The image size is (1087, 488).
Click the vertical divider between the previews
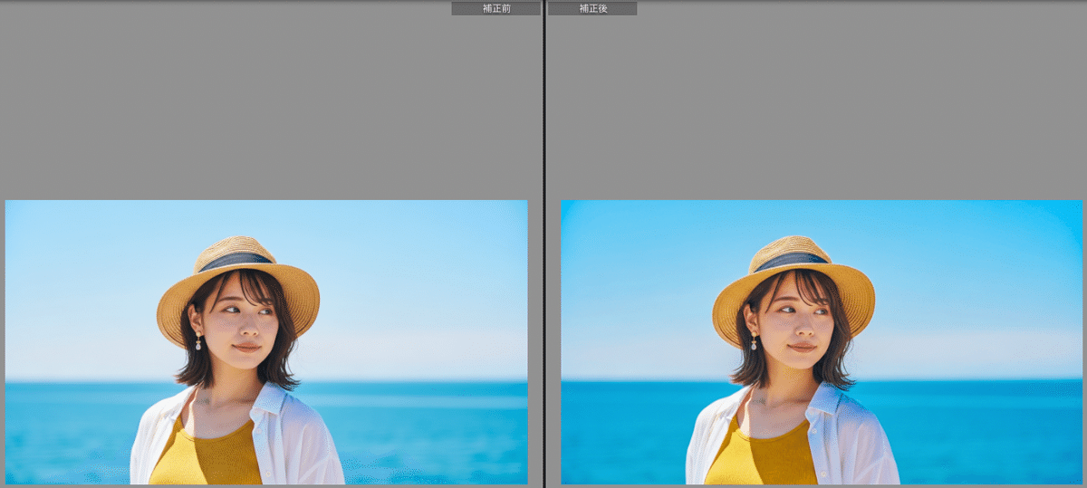tap(543, 244)
